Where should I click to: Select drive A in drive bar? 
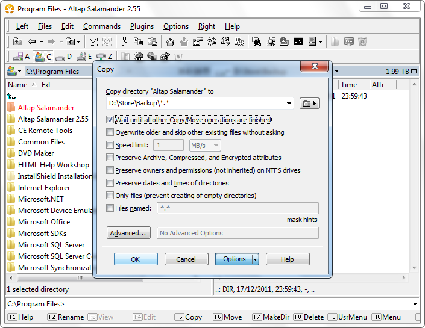[22, 57]
